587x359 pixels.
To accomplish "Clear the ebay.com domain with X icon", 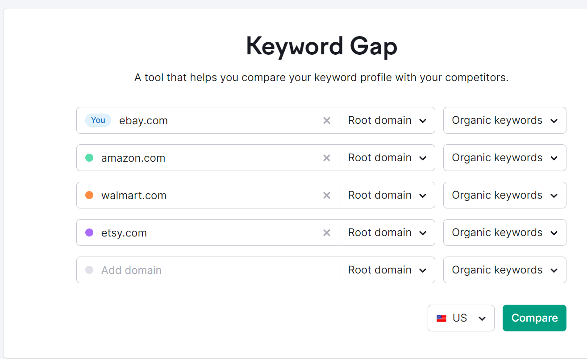I will pyautogui.click(x=327, y=120).
